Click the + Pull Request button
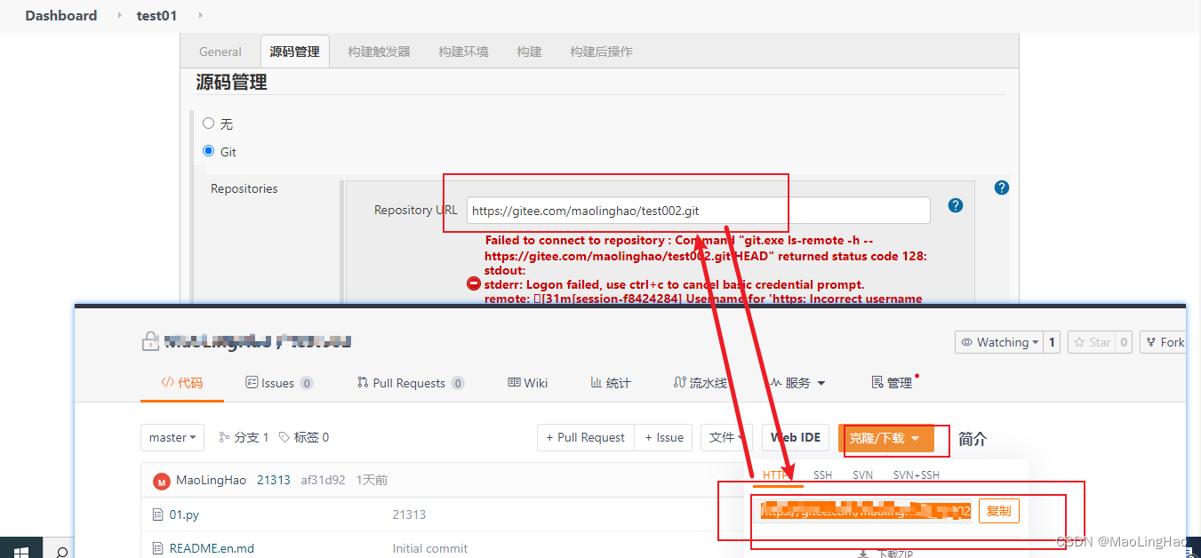This screenshot has width=1201, height=558. (x=586, y=437)
